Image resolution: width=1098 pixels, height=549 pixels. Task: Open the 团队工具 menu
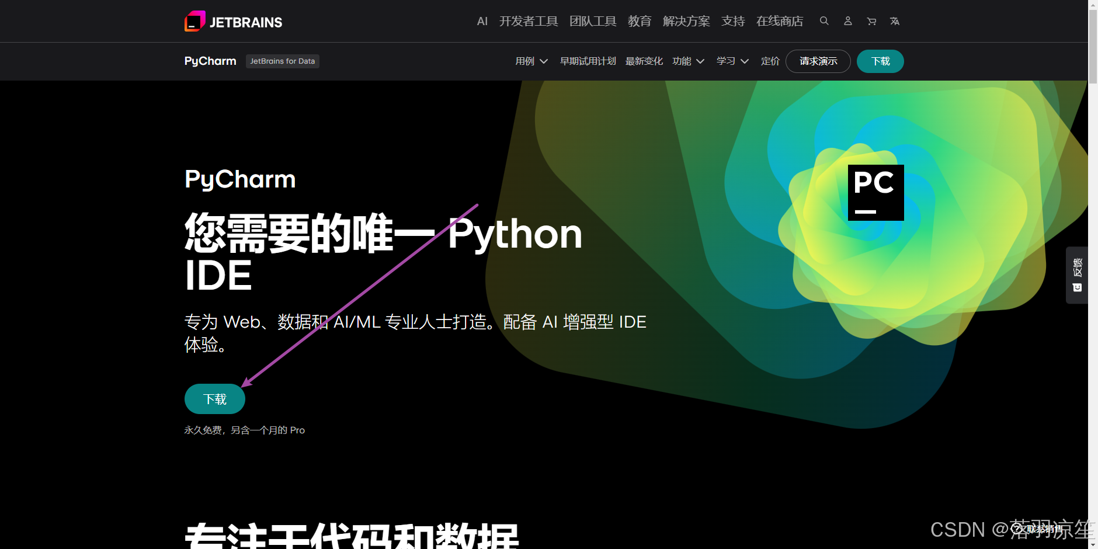coord(593,22)
